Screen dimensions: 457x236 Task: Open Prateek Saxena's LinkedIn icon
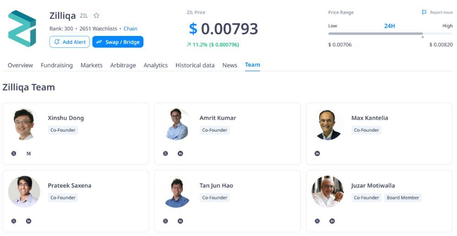click(28, 221)
